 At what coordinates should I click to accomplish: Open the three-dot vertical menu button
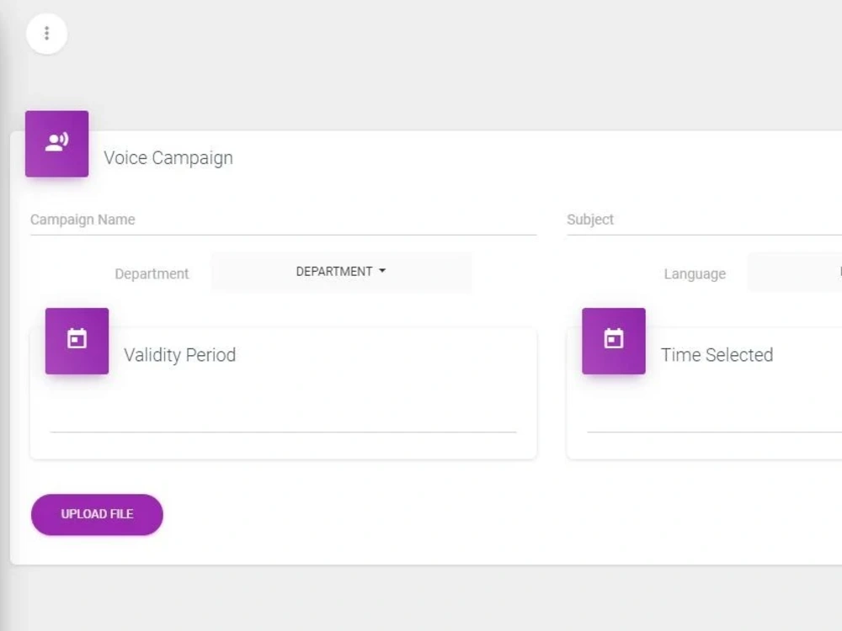46,34
